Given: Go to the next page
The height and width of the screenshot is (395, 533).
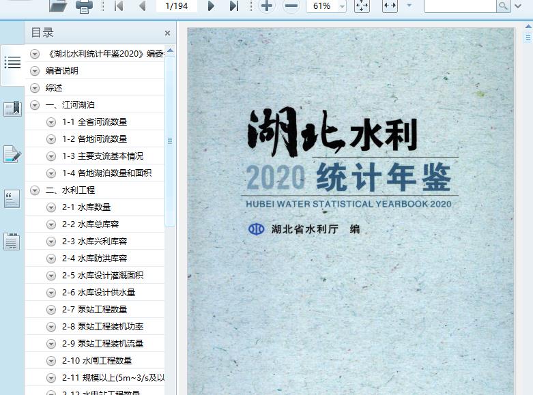Looking at the screenshot, I should (x=211, y=5).
